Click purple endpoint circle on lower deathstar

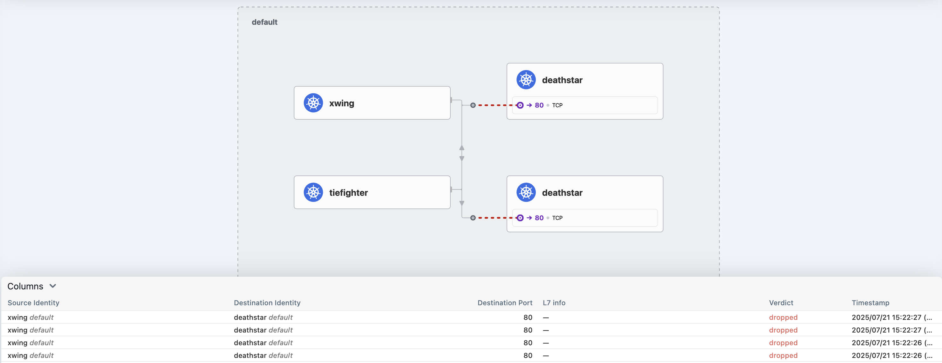click(520, 218)
